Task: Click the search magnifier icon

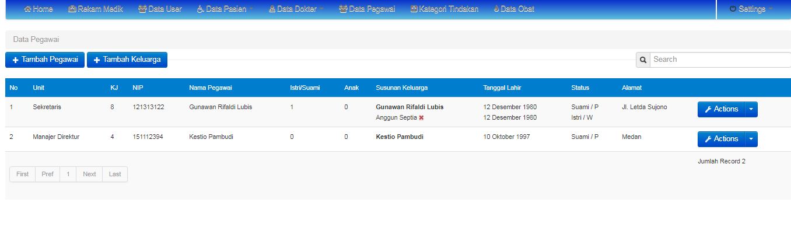Action: pyautogui.click(x=643, y=60)
